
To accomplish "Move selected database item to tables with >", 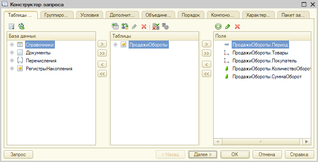I will [102, 44].
